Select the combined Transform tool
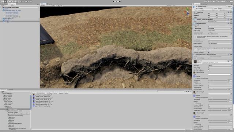234x132 pixels. [17, 1]
